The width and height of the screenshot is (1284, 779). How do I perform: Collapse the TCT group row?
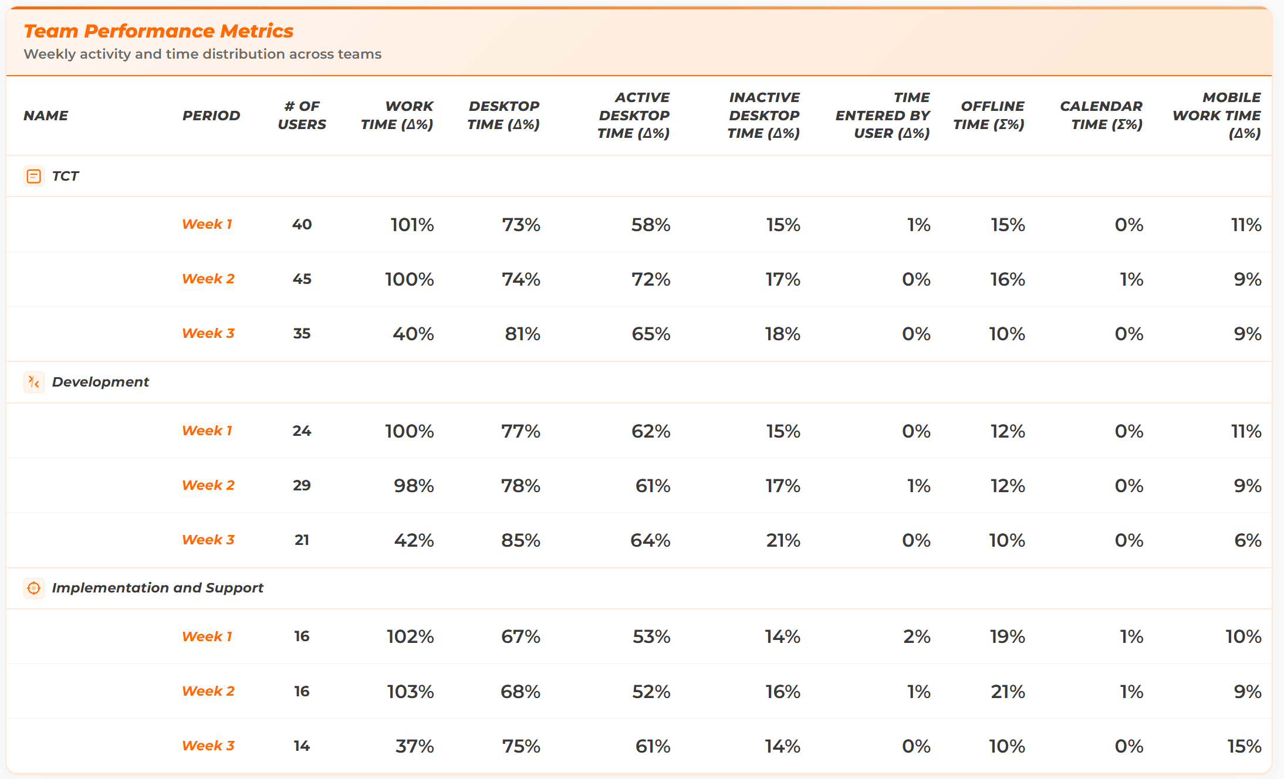tap(65, 176)
